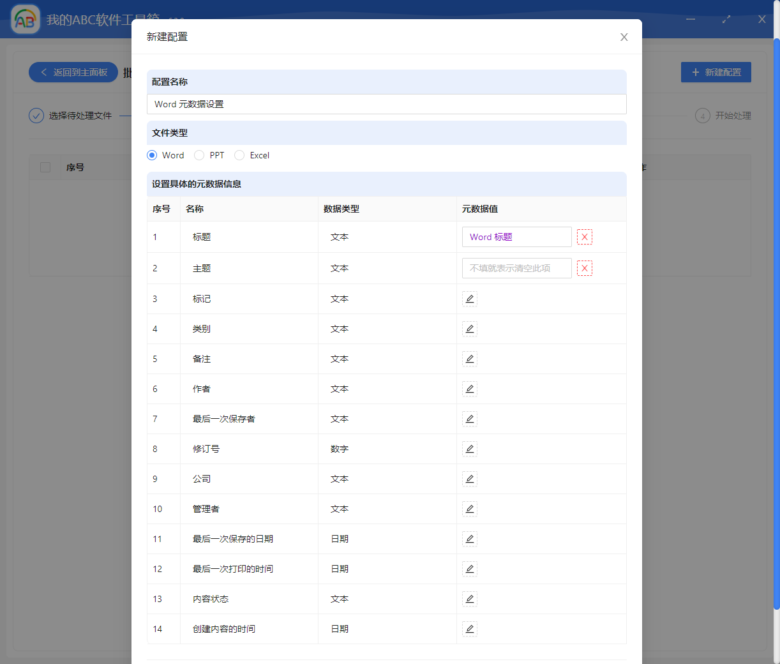
Task: Edit the 作者 metadata value
Action: (470, 388)
